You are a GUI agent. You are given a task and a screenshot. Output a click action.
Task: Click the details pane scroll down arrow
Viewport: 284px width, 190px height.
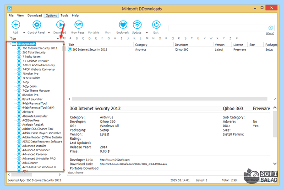pos(275,164)
